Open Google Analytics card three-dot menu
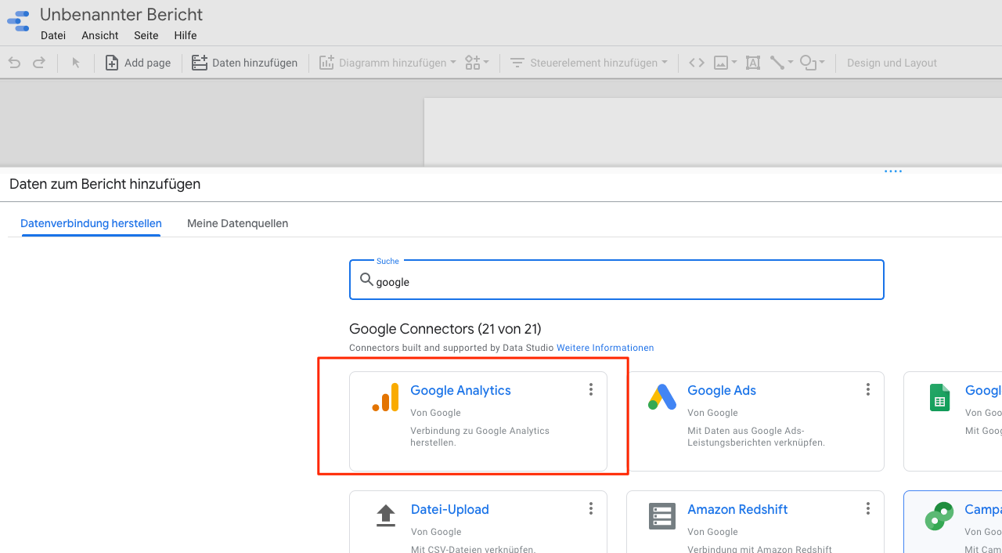Screen dimensions: 1002x553 [591, 389]
